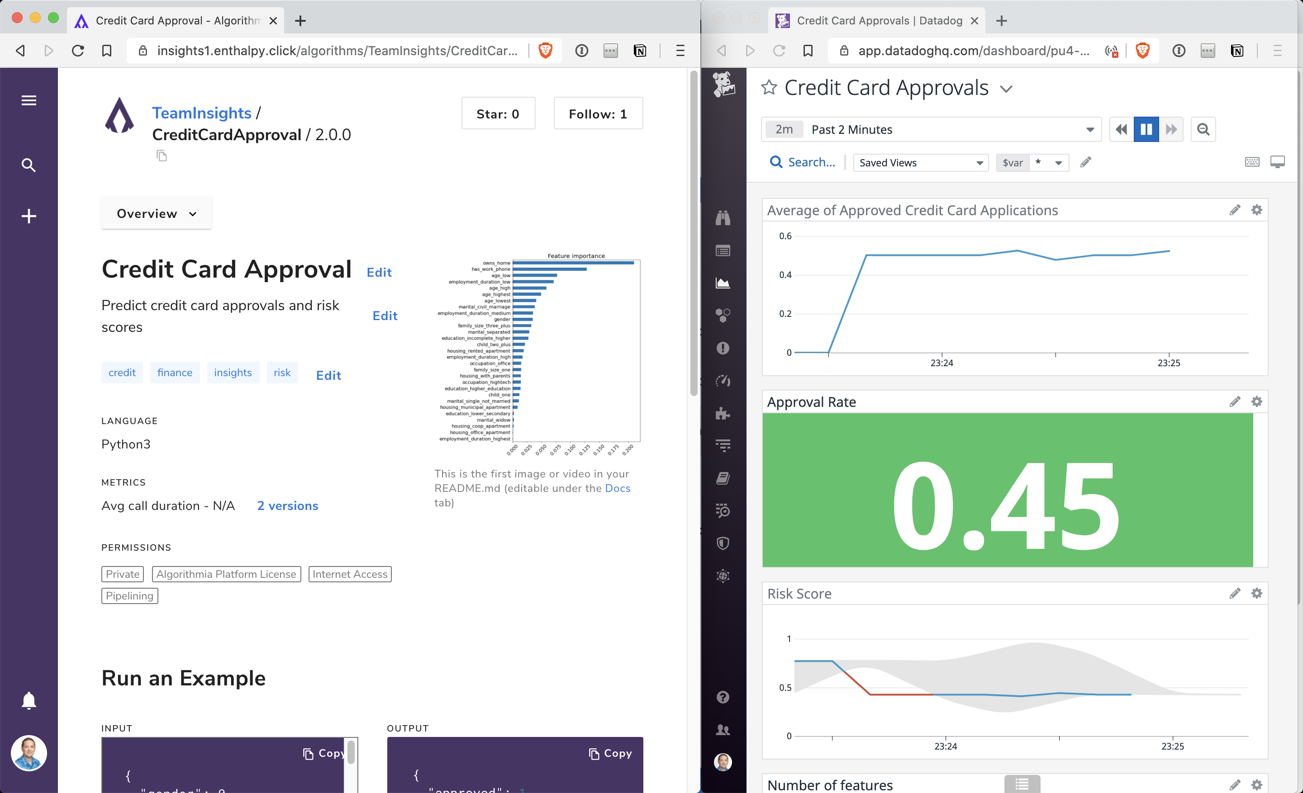The height and width of the screenshot is (793, 1303).
Task: Close the Credit Card Approval Algorithmia tab
Action: (273, 21)
